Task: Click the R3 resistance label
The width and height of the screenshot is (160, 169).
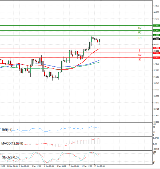Action: click(x=140, y=28)
